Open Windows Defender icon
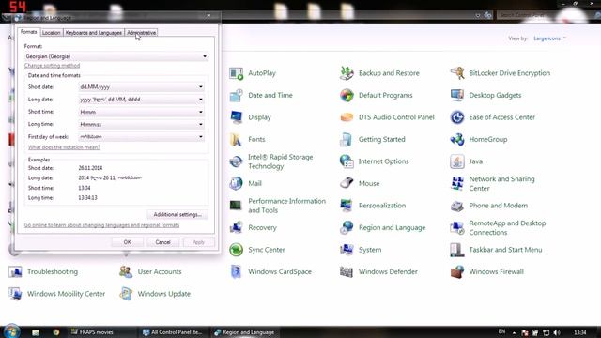Viewport: 601px width, 338px height. [x=347, y=271]
